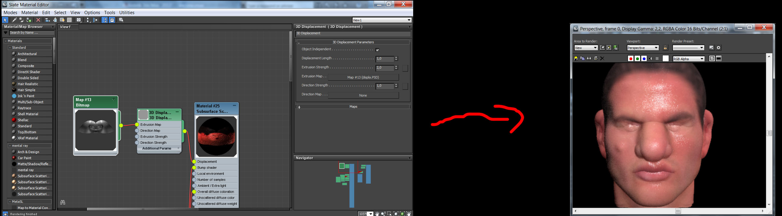Toggle the Parameter Editor button
The width and height of the screenshot is (782, 216).
(x=112, y=20)
